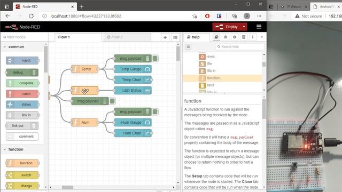The width and height of the screenshot is (342, 192).
Task: Switch to IP Webcam tab in right window
Action: coord(293,7)
